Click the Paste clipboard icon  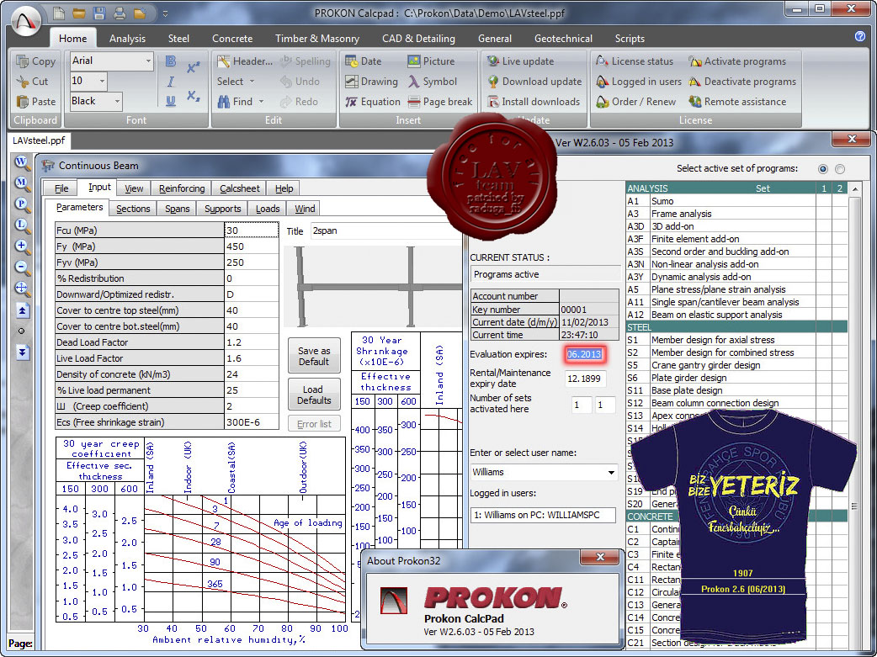point(23,102)
